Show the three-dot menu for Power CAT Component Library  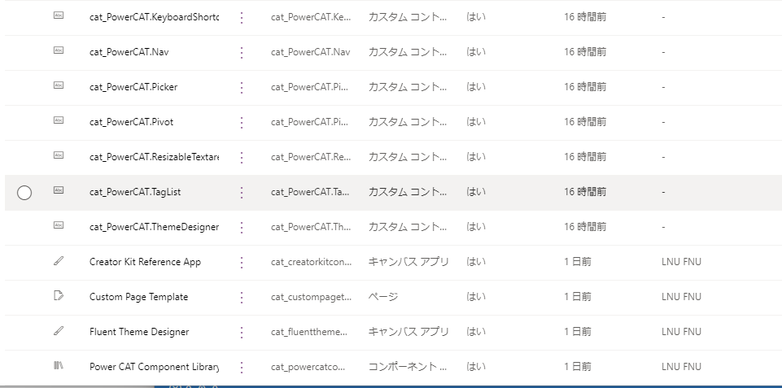point(242,367)
